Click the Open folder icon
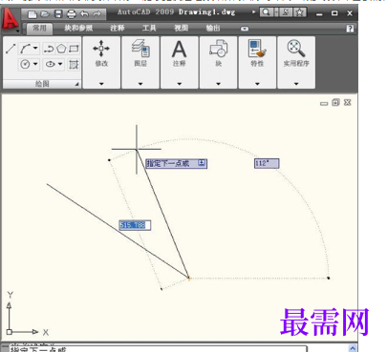 pos(45,14)
